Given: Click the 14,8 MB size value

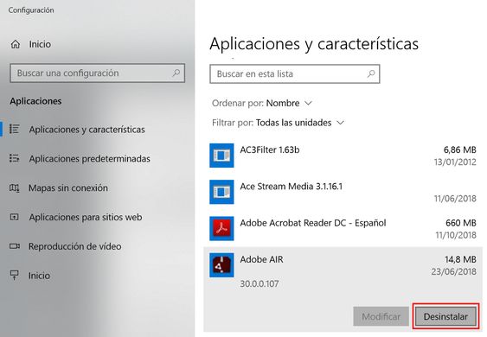Looking at the screenshot, I should pyautogui.click(x=460, y=259).
